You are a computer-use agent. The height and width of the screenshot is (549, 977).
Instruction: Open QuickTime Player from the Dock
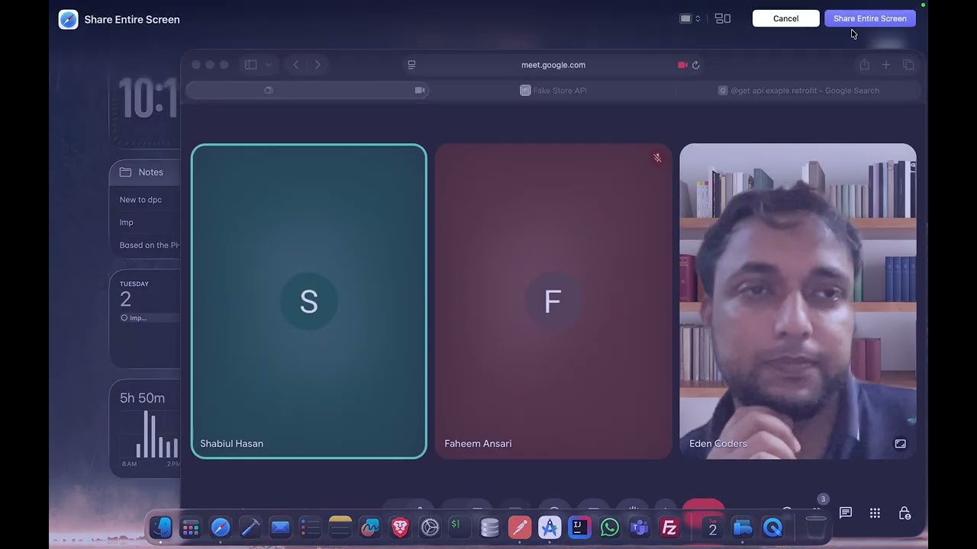tap(772, 527)
